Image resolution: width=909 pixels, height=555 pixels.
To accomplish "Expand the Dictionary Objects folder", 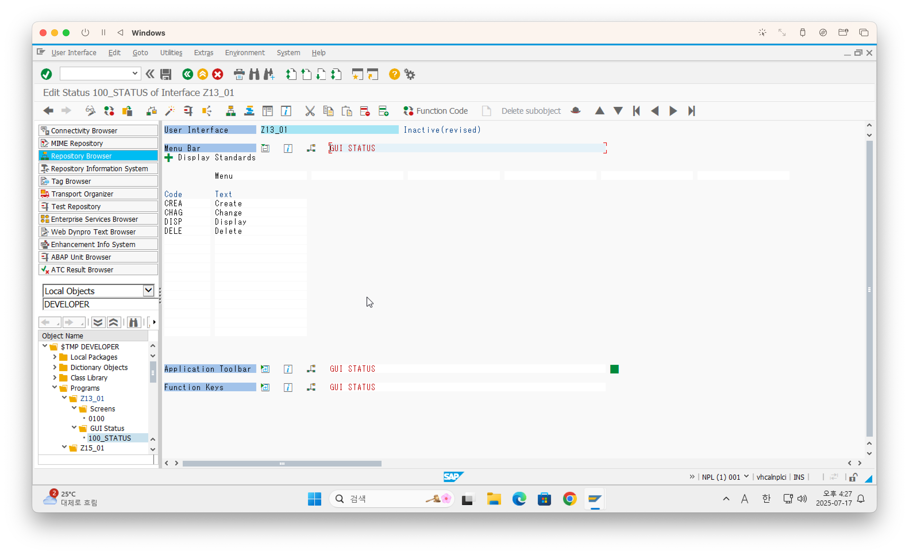I will 55,367.
